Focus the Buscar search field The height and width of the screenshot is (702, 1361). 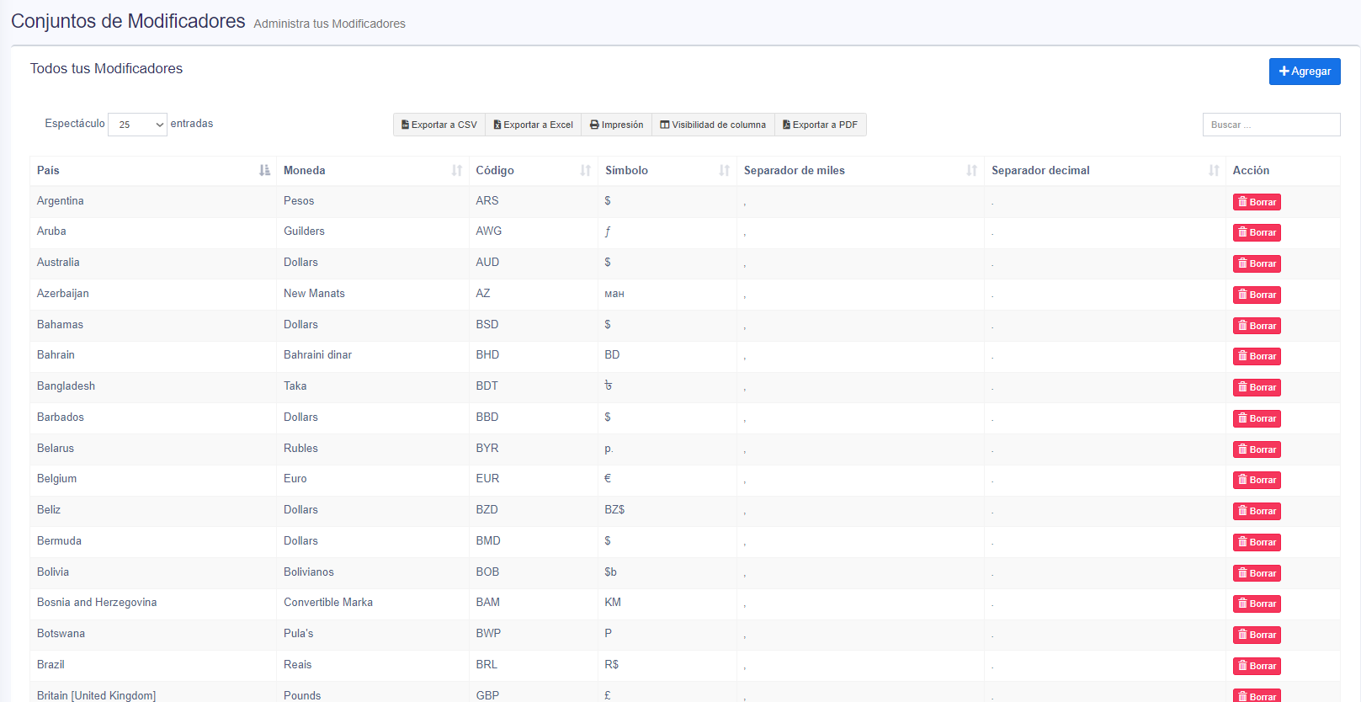point(1271,125)
